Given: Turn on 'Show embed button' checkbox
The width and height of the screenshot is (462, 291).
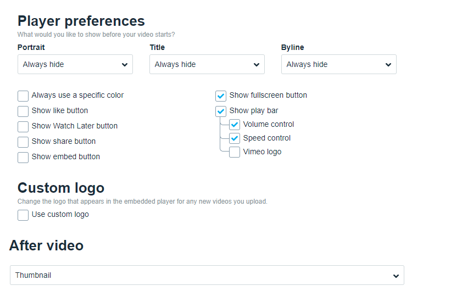Looking at the screenshot, I should [23, 158].
